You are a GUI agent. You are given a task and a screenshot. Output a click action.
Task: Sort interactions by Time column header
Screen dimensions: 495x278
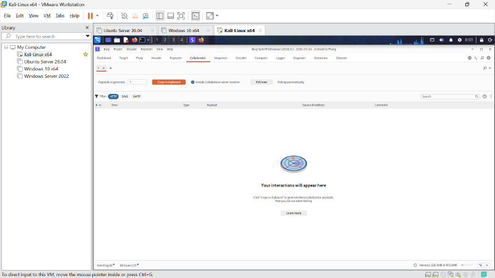pyautogui.click(x=114, y=105)
